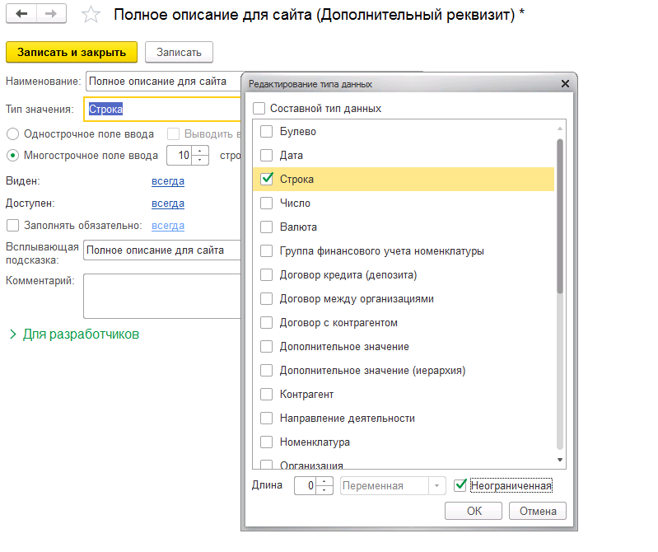Image resolution: width=658 pixels, height=552 pixels.
Task: Check the Число type
Action: point(267,203)
